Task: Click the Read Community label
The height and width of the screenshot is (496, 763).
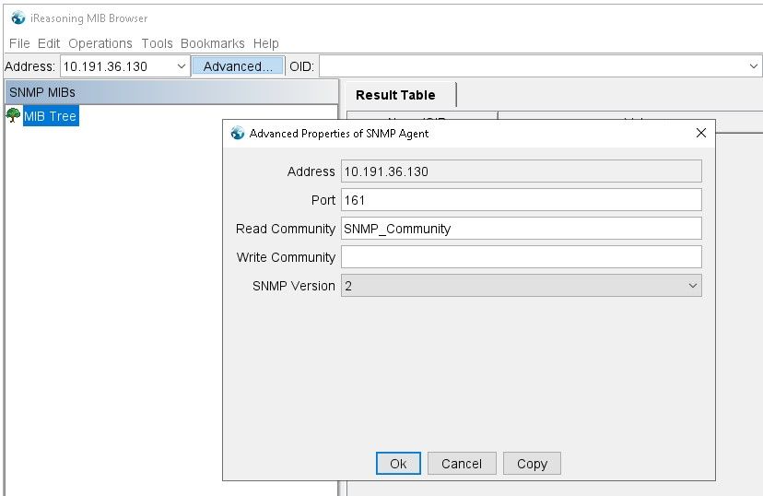Action: coord(286,229)
